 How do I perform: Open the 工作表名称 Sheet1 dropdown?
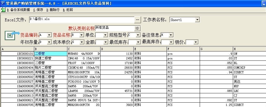pos(197,20)
